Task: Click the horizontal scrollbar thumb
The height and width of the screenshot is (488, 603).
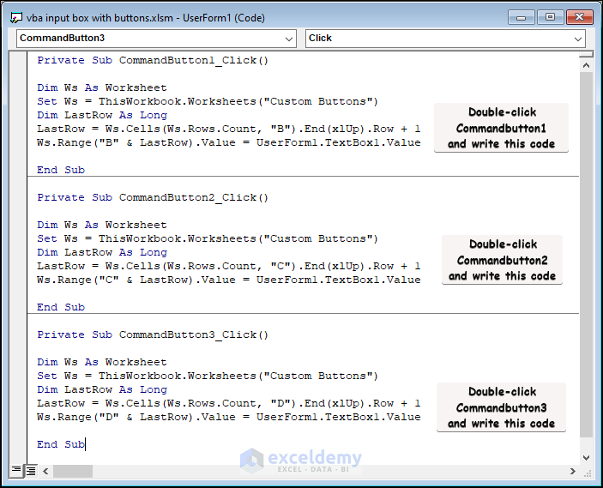Action: click(x=73, y=471)
